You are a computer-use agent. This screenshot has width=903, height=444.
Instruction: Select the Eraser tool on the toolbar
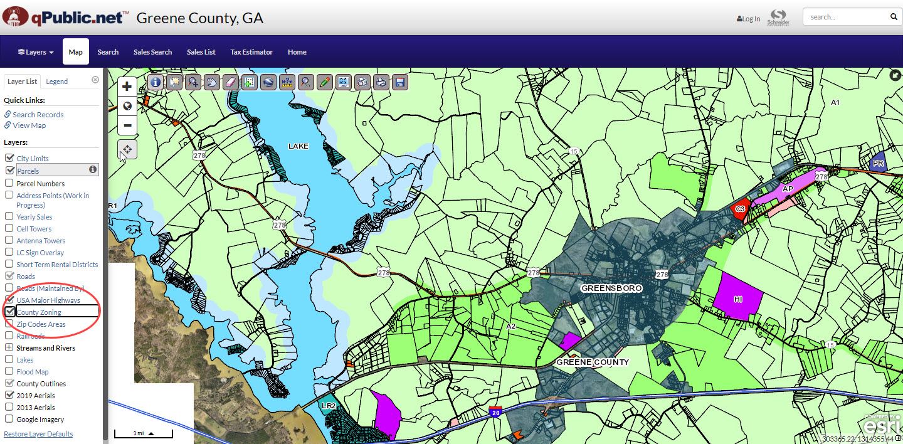[230, 82]
